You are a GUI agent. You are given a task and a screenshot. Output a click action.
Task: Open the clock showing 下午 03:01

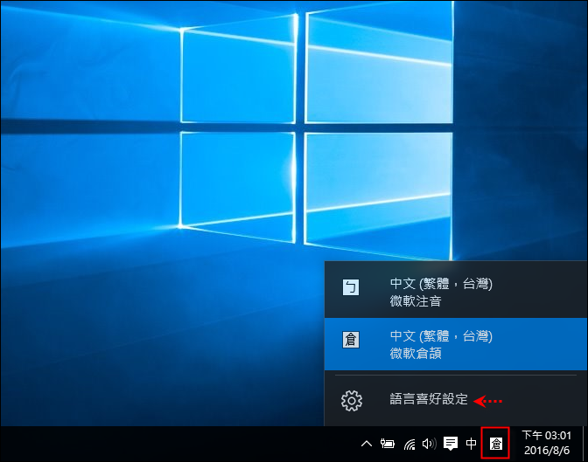click(x=547, y=443)
